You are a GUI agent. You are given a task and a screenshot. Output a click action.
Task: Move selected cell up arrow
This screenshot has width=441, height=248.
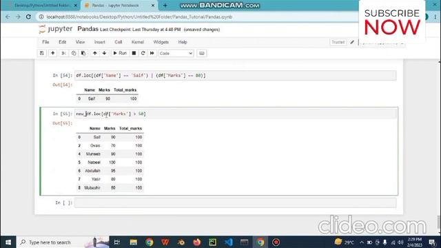[95, 53]
